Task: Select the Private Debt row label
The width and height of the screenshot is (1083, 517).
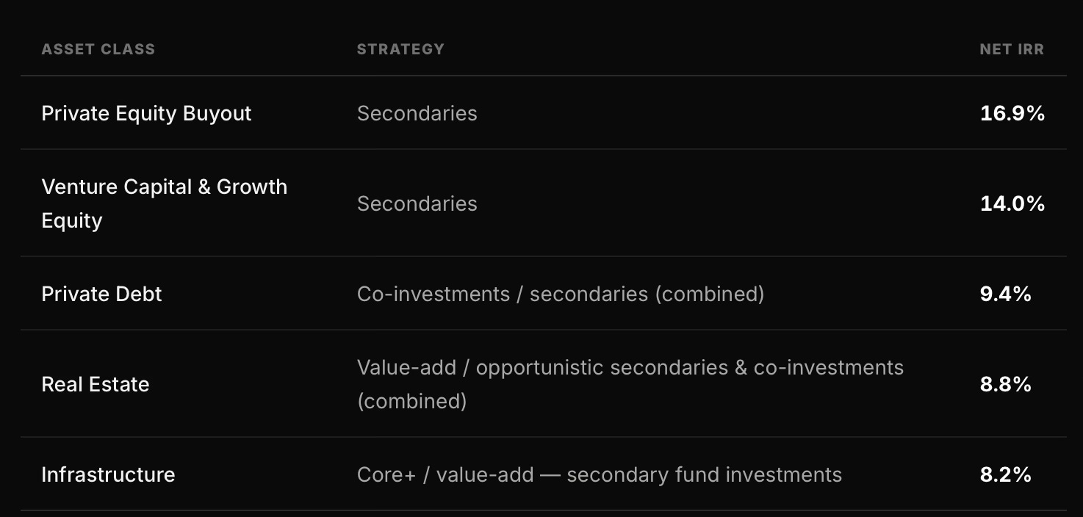Action: (101, 294)
